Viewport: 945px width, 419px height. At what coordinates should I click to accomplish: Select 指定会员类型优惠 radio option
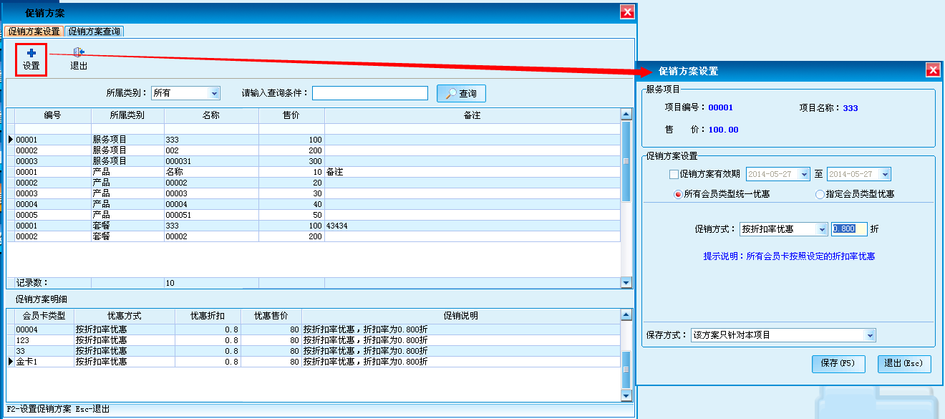820,194
